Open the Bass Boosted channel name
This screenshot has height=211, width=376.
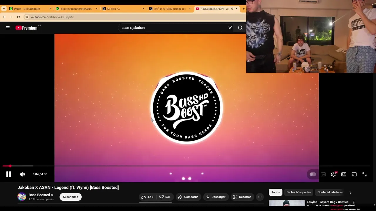(x=39, y=195)
